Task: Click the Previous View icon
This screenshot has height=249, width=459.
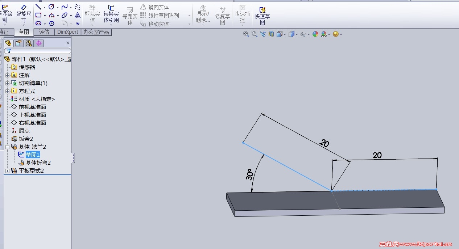Action: point(263,34)
